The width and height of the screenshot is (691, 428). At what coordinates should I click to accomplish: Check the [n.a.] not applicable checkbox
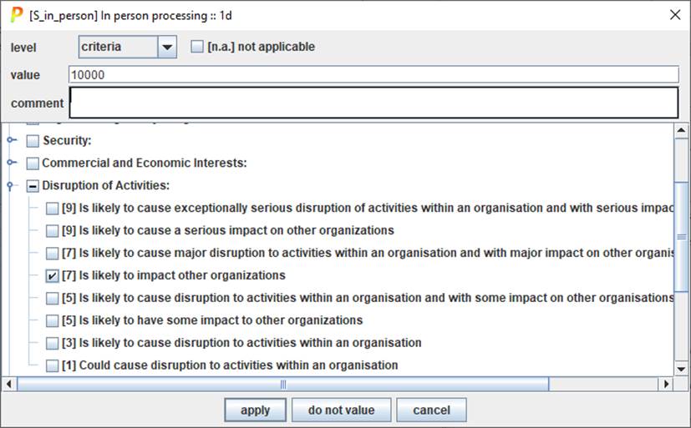(197, 48)
